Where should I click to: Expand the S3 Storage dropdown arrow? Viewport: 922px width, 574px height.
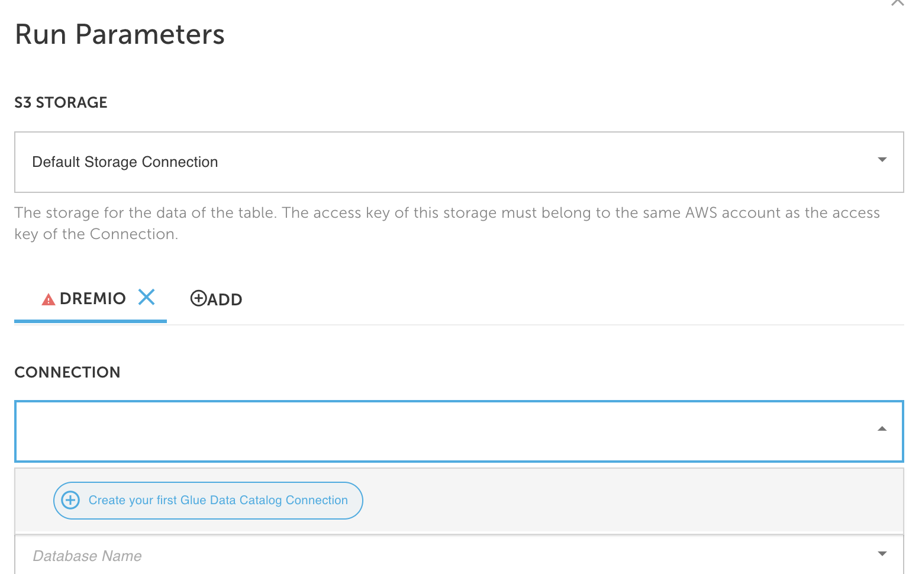pos(882,160)
